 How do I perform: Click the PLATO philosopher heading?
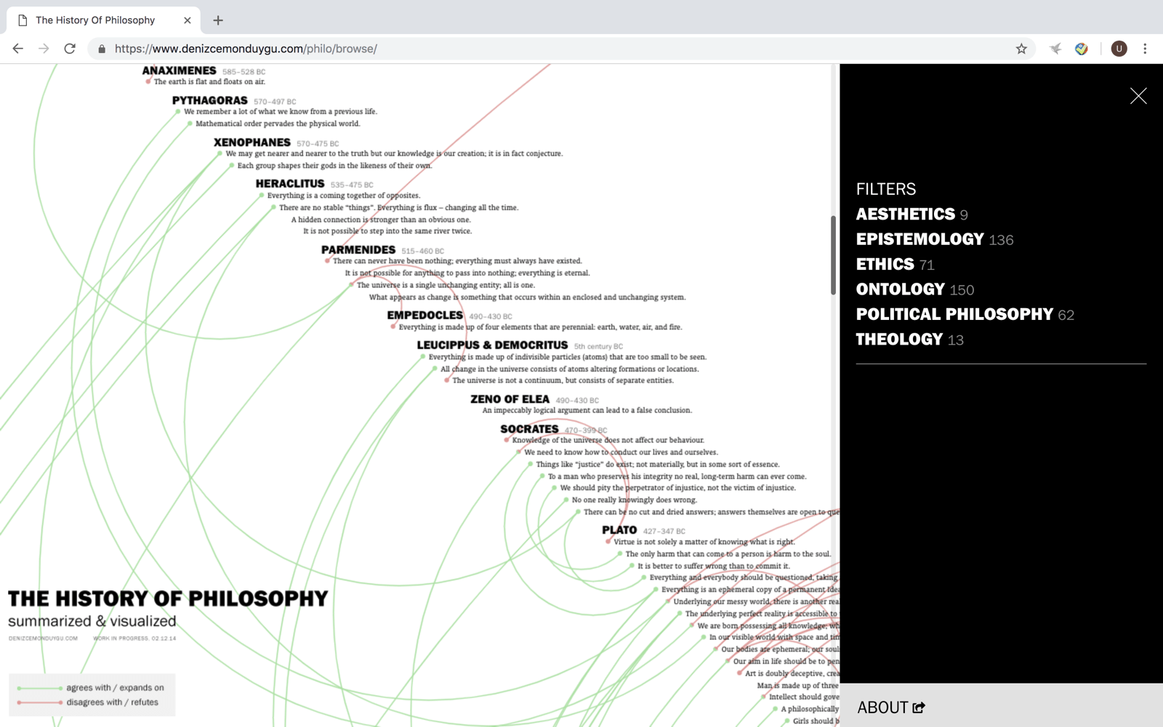619,530
